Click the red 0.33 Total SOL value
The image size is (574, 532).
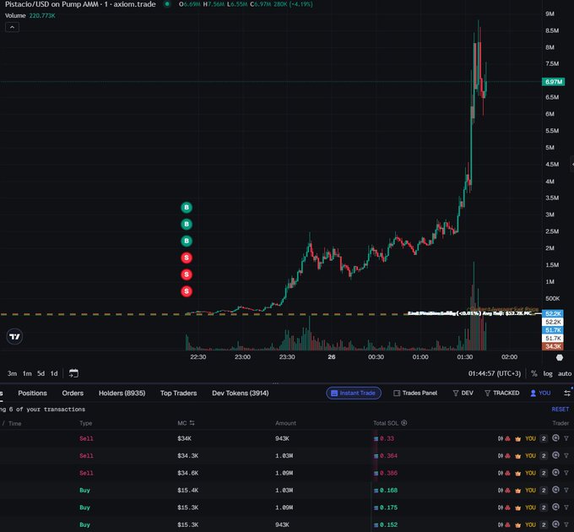(x=387, y=438)
